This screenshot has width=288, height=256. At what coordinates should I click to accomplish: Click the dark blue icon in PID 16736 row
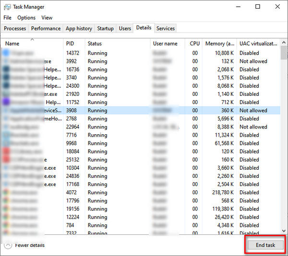tap(6, 70)
